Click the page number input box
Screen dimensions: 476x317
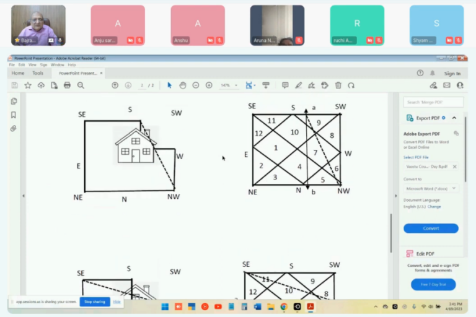[142, 85]
